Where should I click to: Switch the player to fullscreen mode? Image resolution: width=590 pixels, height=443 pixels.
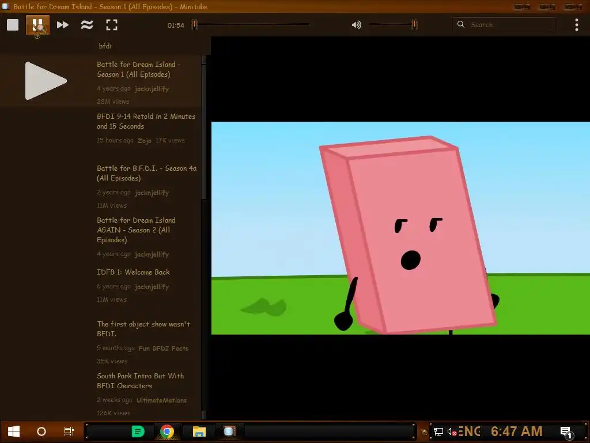click(112, 25)
